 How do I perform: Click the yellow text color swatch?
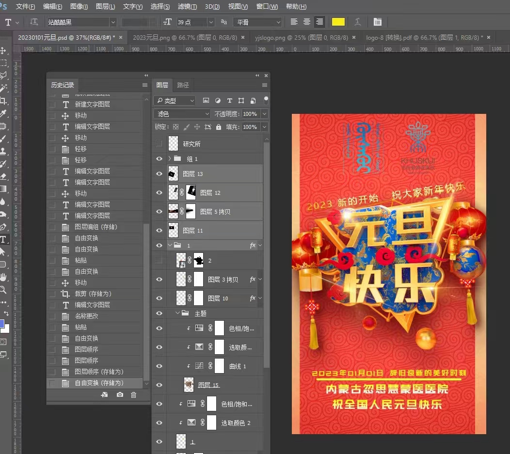pyautogui.click(x=338, y=22)
